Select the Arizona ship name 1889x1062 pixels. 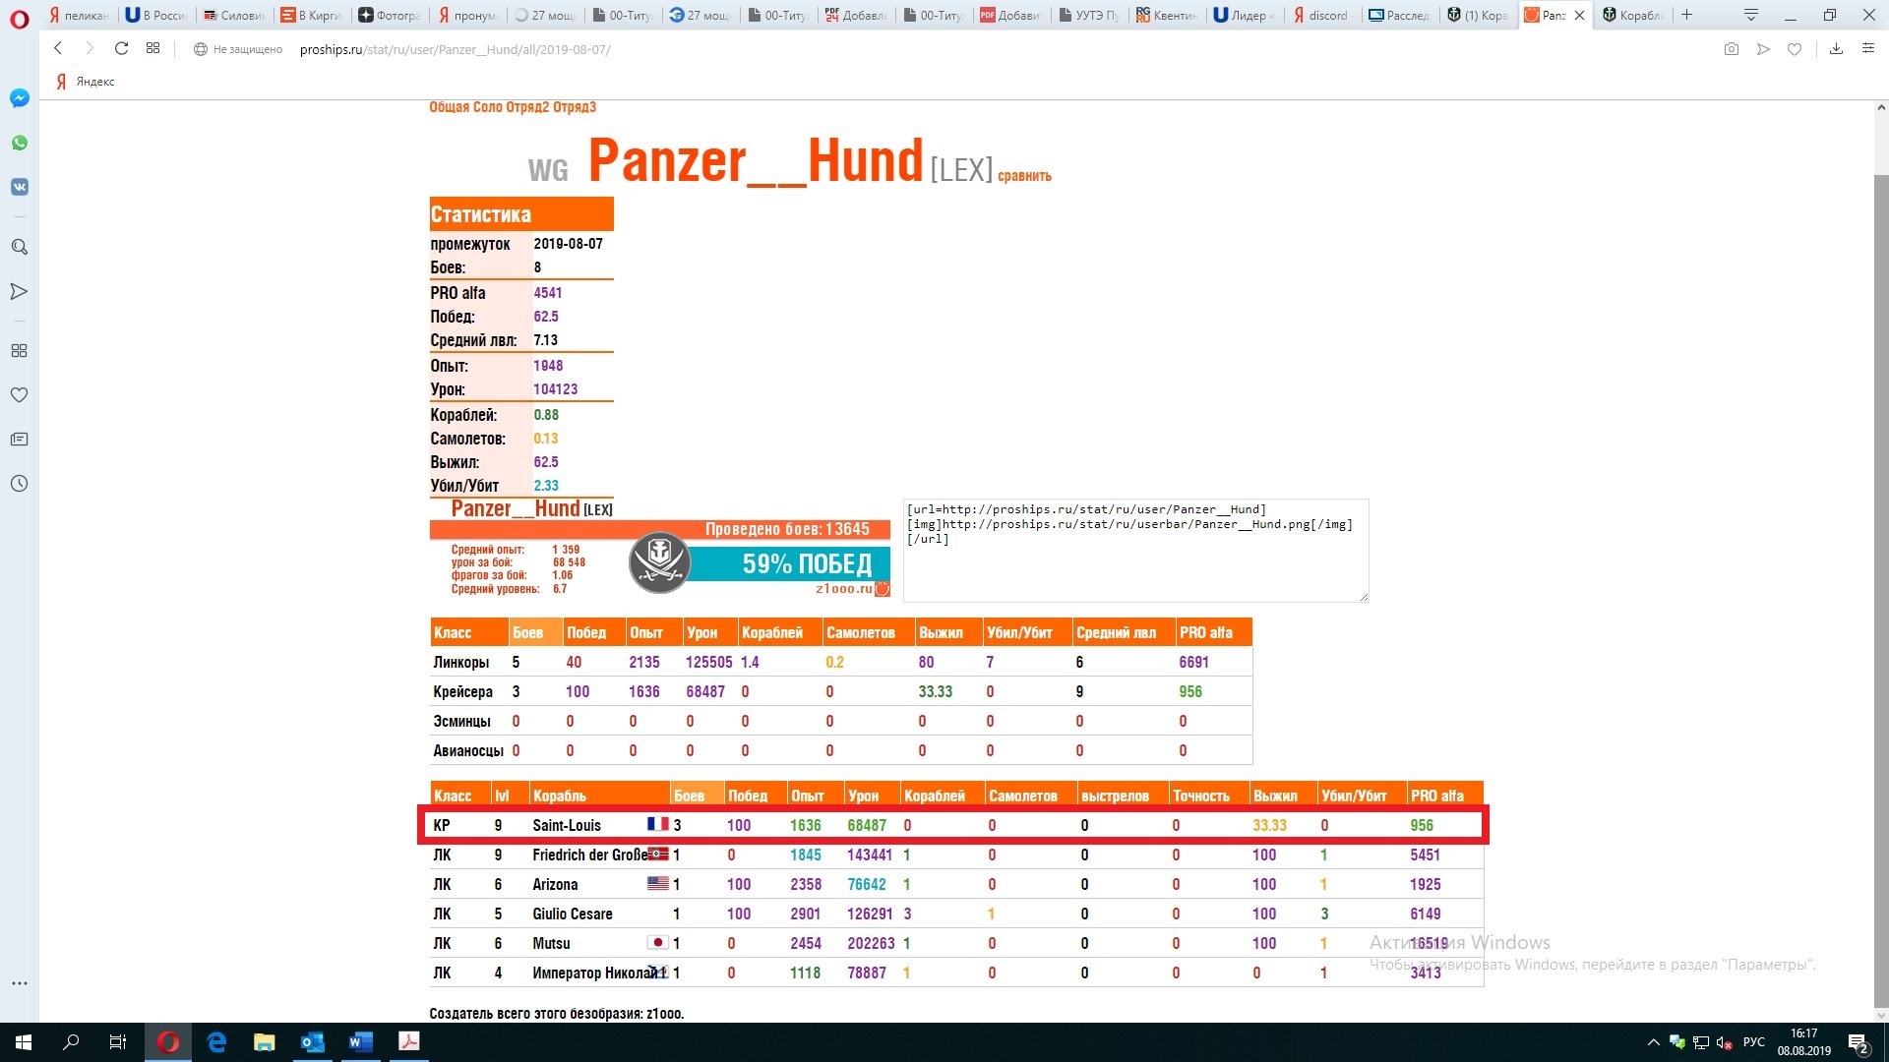click(555, 884)
